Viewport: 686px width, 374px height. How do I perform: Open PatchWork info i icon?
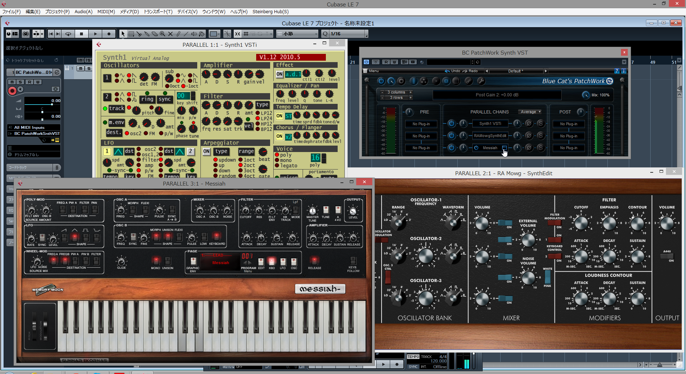coord(623,71)
